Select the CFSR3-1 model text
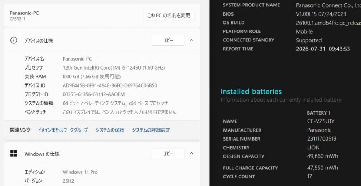Image resolution: width=361 pixels, height=186 pixels. coord(17,19)
